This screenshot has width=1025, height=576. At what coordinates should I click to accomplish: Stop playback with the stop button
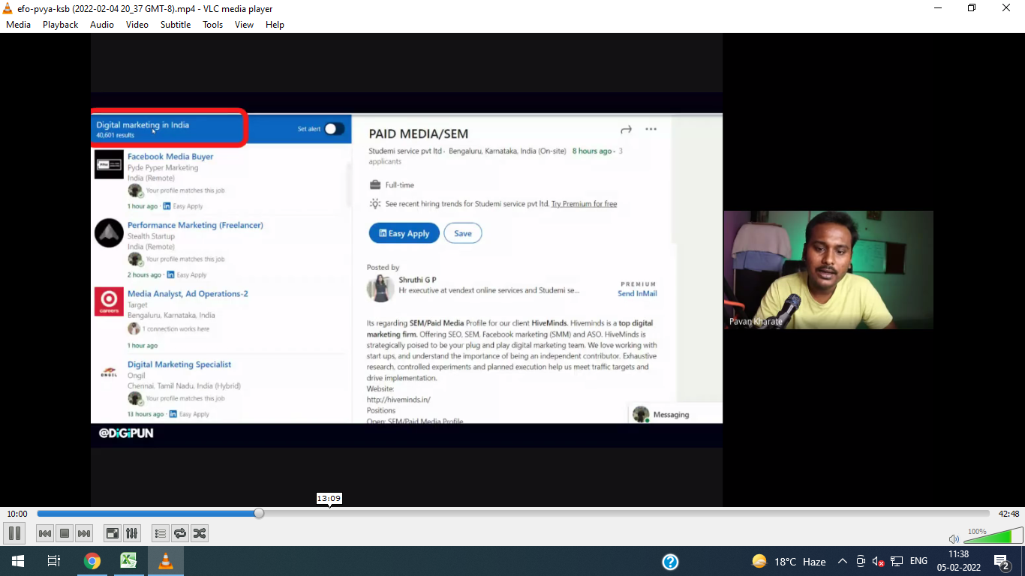click(x=65, y=533)
